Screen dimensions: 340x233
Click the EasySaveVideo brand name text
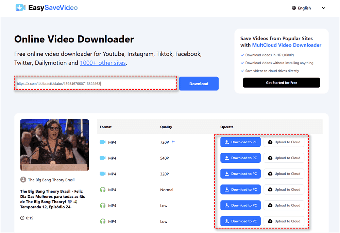(x=53, y=7)
